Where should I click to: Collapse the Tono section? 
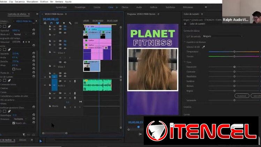(185, 62)
